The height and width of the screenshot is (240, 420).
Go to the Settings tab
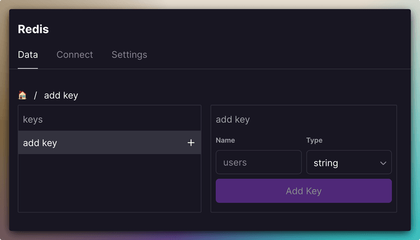[x=129, y=55]
